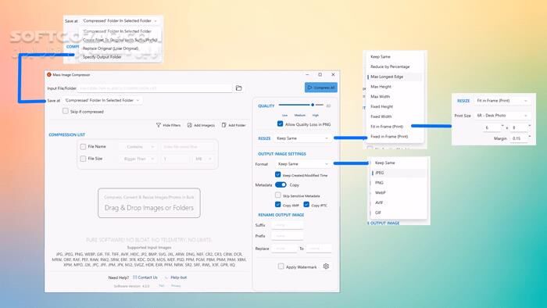This screenshot has height=308, width=547.
Task: Toggle Skip if compressed checkbox
Action: click(x=65, y=111)
